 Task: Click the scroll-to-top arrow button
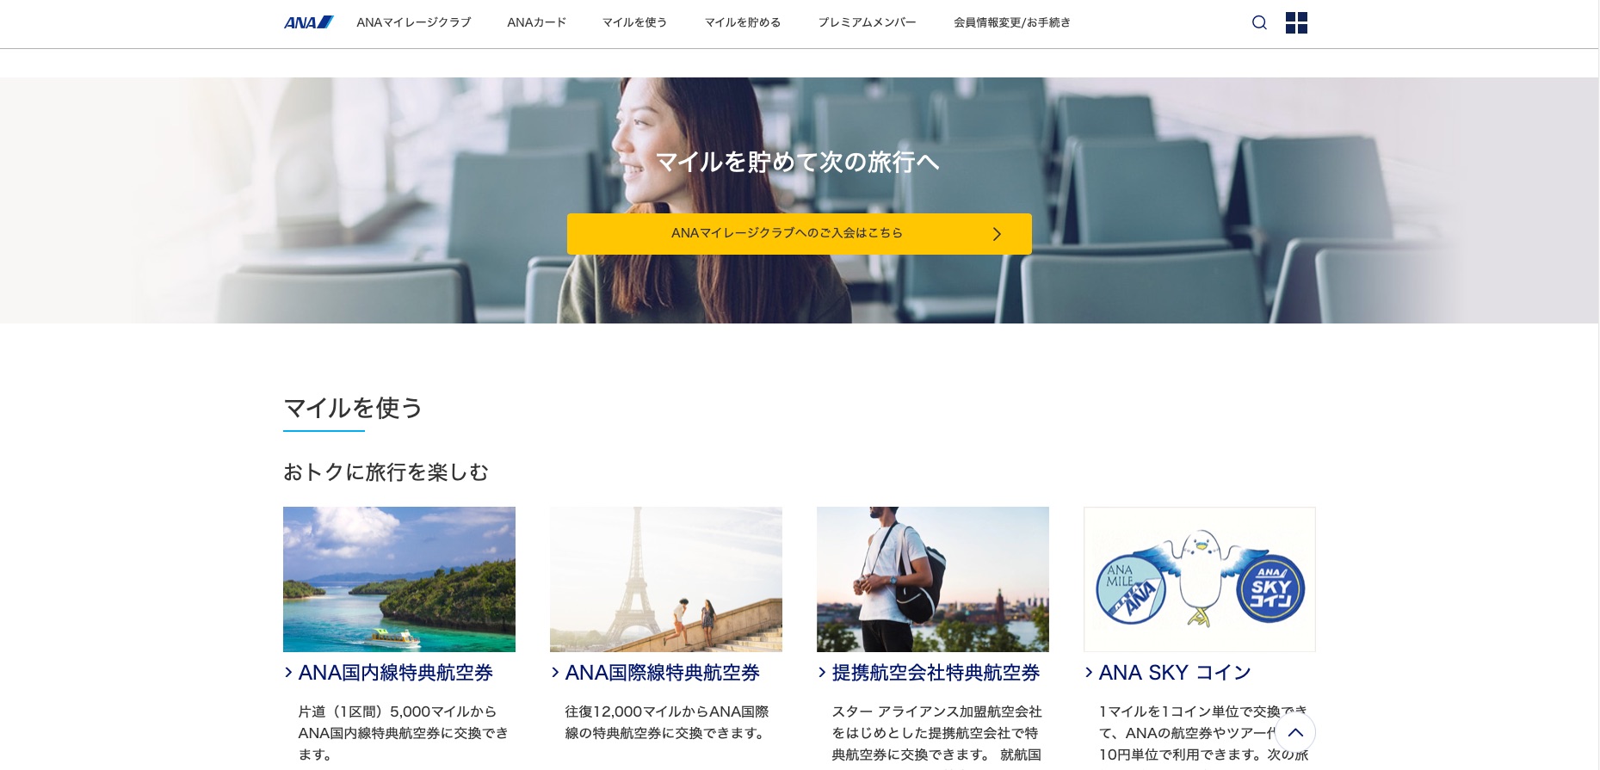coord(1294,733)
